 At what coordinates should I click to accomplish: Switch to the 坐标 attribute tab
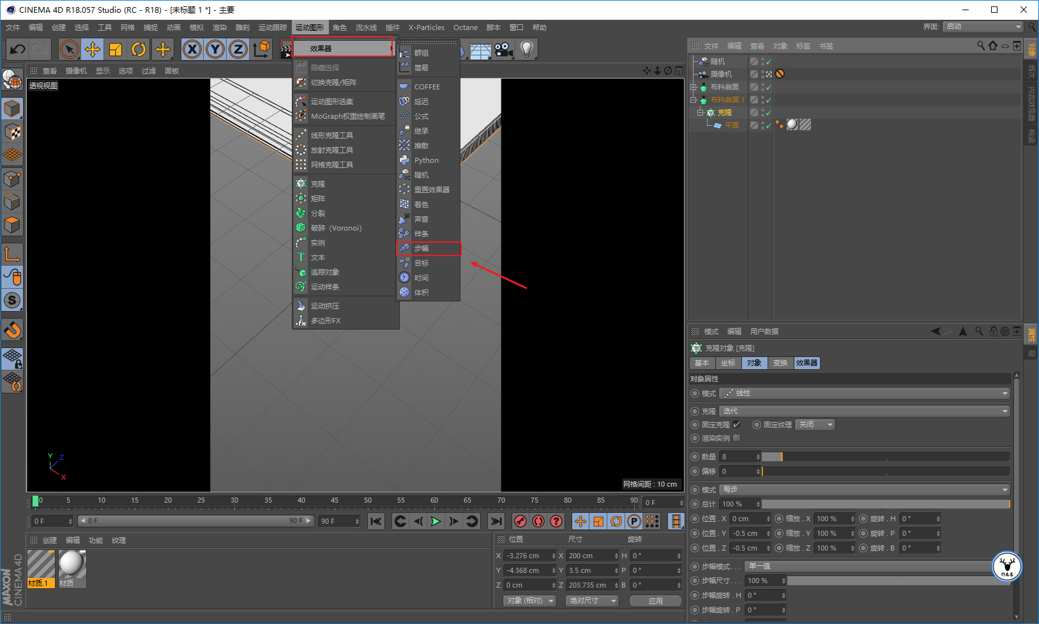pos(728,363)
